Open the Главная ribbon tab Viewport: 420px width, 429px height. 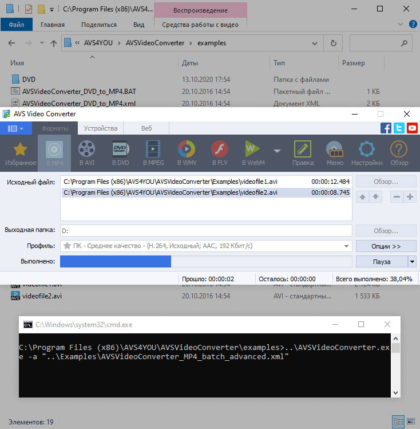(53, 25)
